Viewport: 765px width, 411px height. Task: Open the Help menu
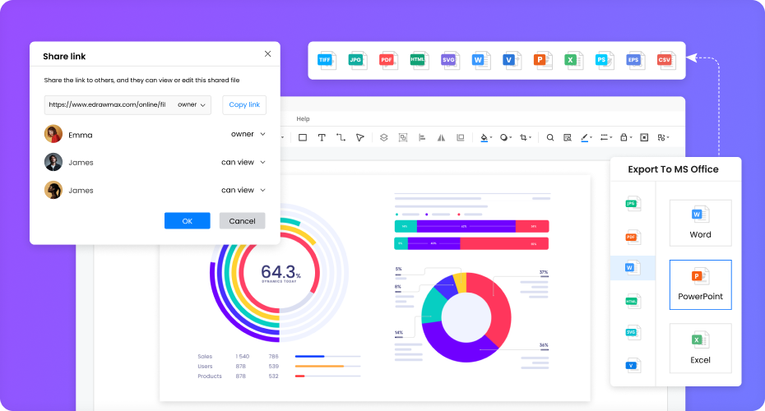[x=304, y=119]
